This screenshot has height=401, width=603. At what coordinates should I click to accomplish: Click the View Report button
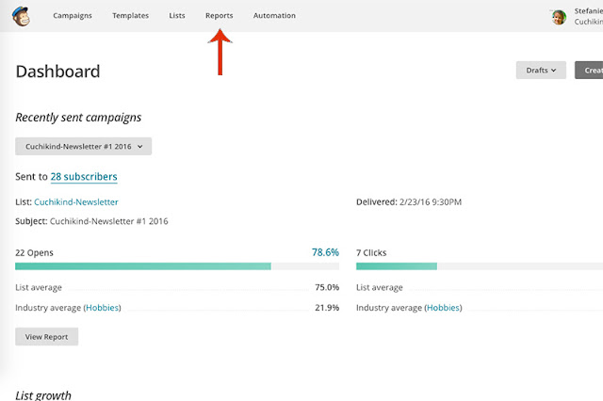(46, 336)
